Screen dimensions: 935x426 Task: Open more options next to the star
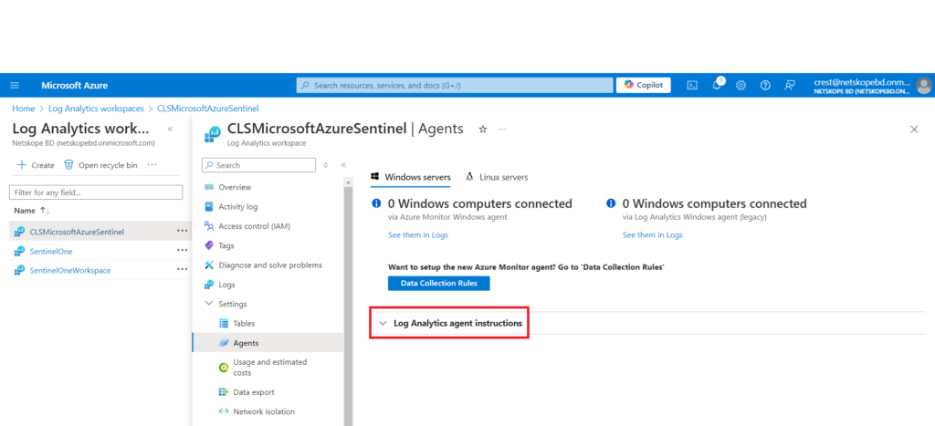(502, 130)
